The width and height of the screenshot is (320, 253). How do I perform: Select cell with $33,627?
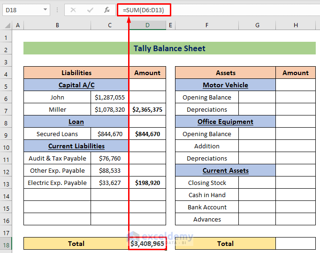point(110,183)
